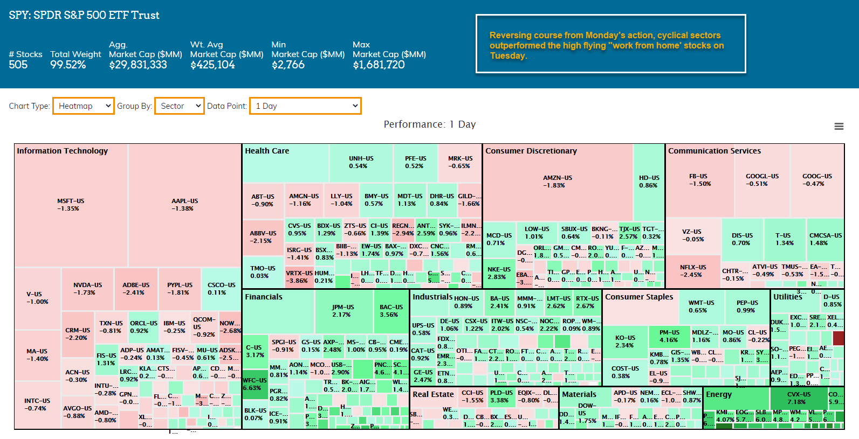This screenshot has width=859, height=439.
Task: Click the PLD-US 3.38% tile
Action: click(501, 397)
